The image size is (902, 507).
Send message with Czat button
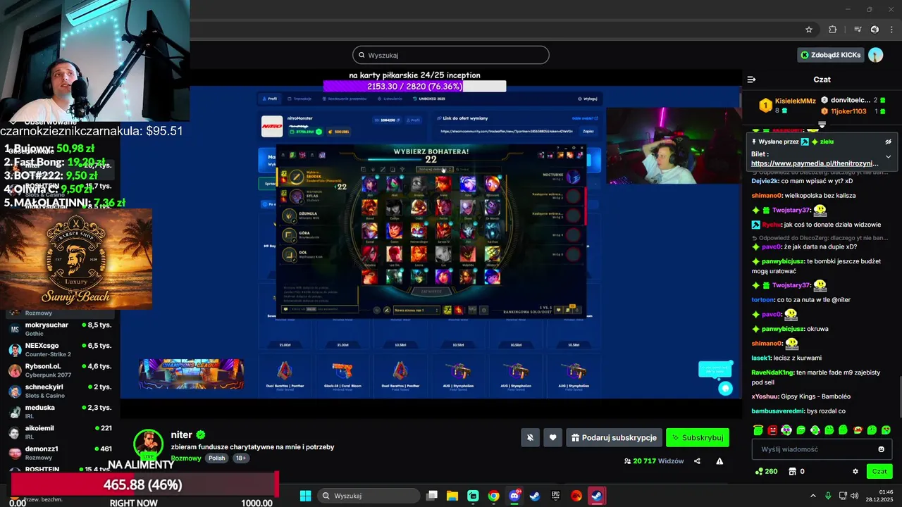coord(879,471)
